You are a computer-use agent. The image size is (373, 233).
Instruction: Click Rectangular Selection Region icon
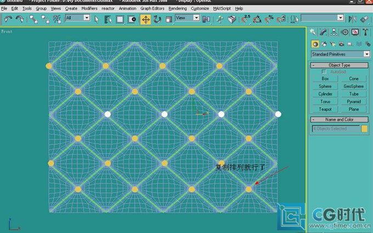tap(120, 19)
